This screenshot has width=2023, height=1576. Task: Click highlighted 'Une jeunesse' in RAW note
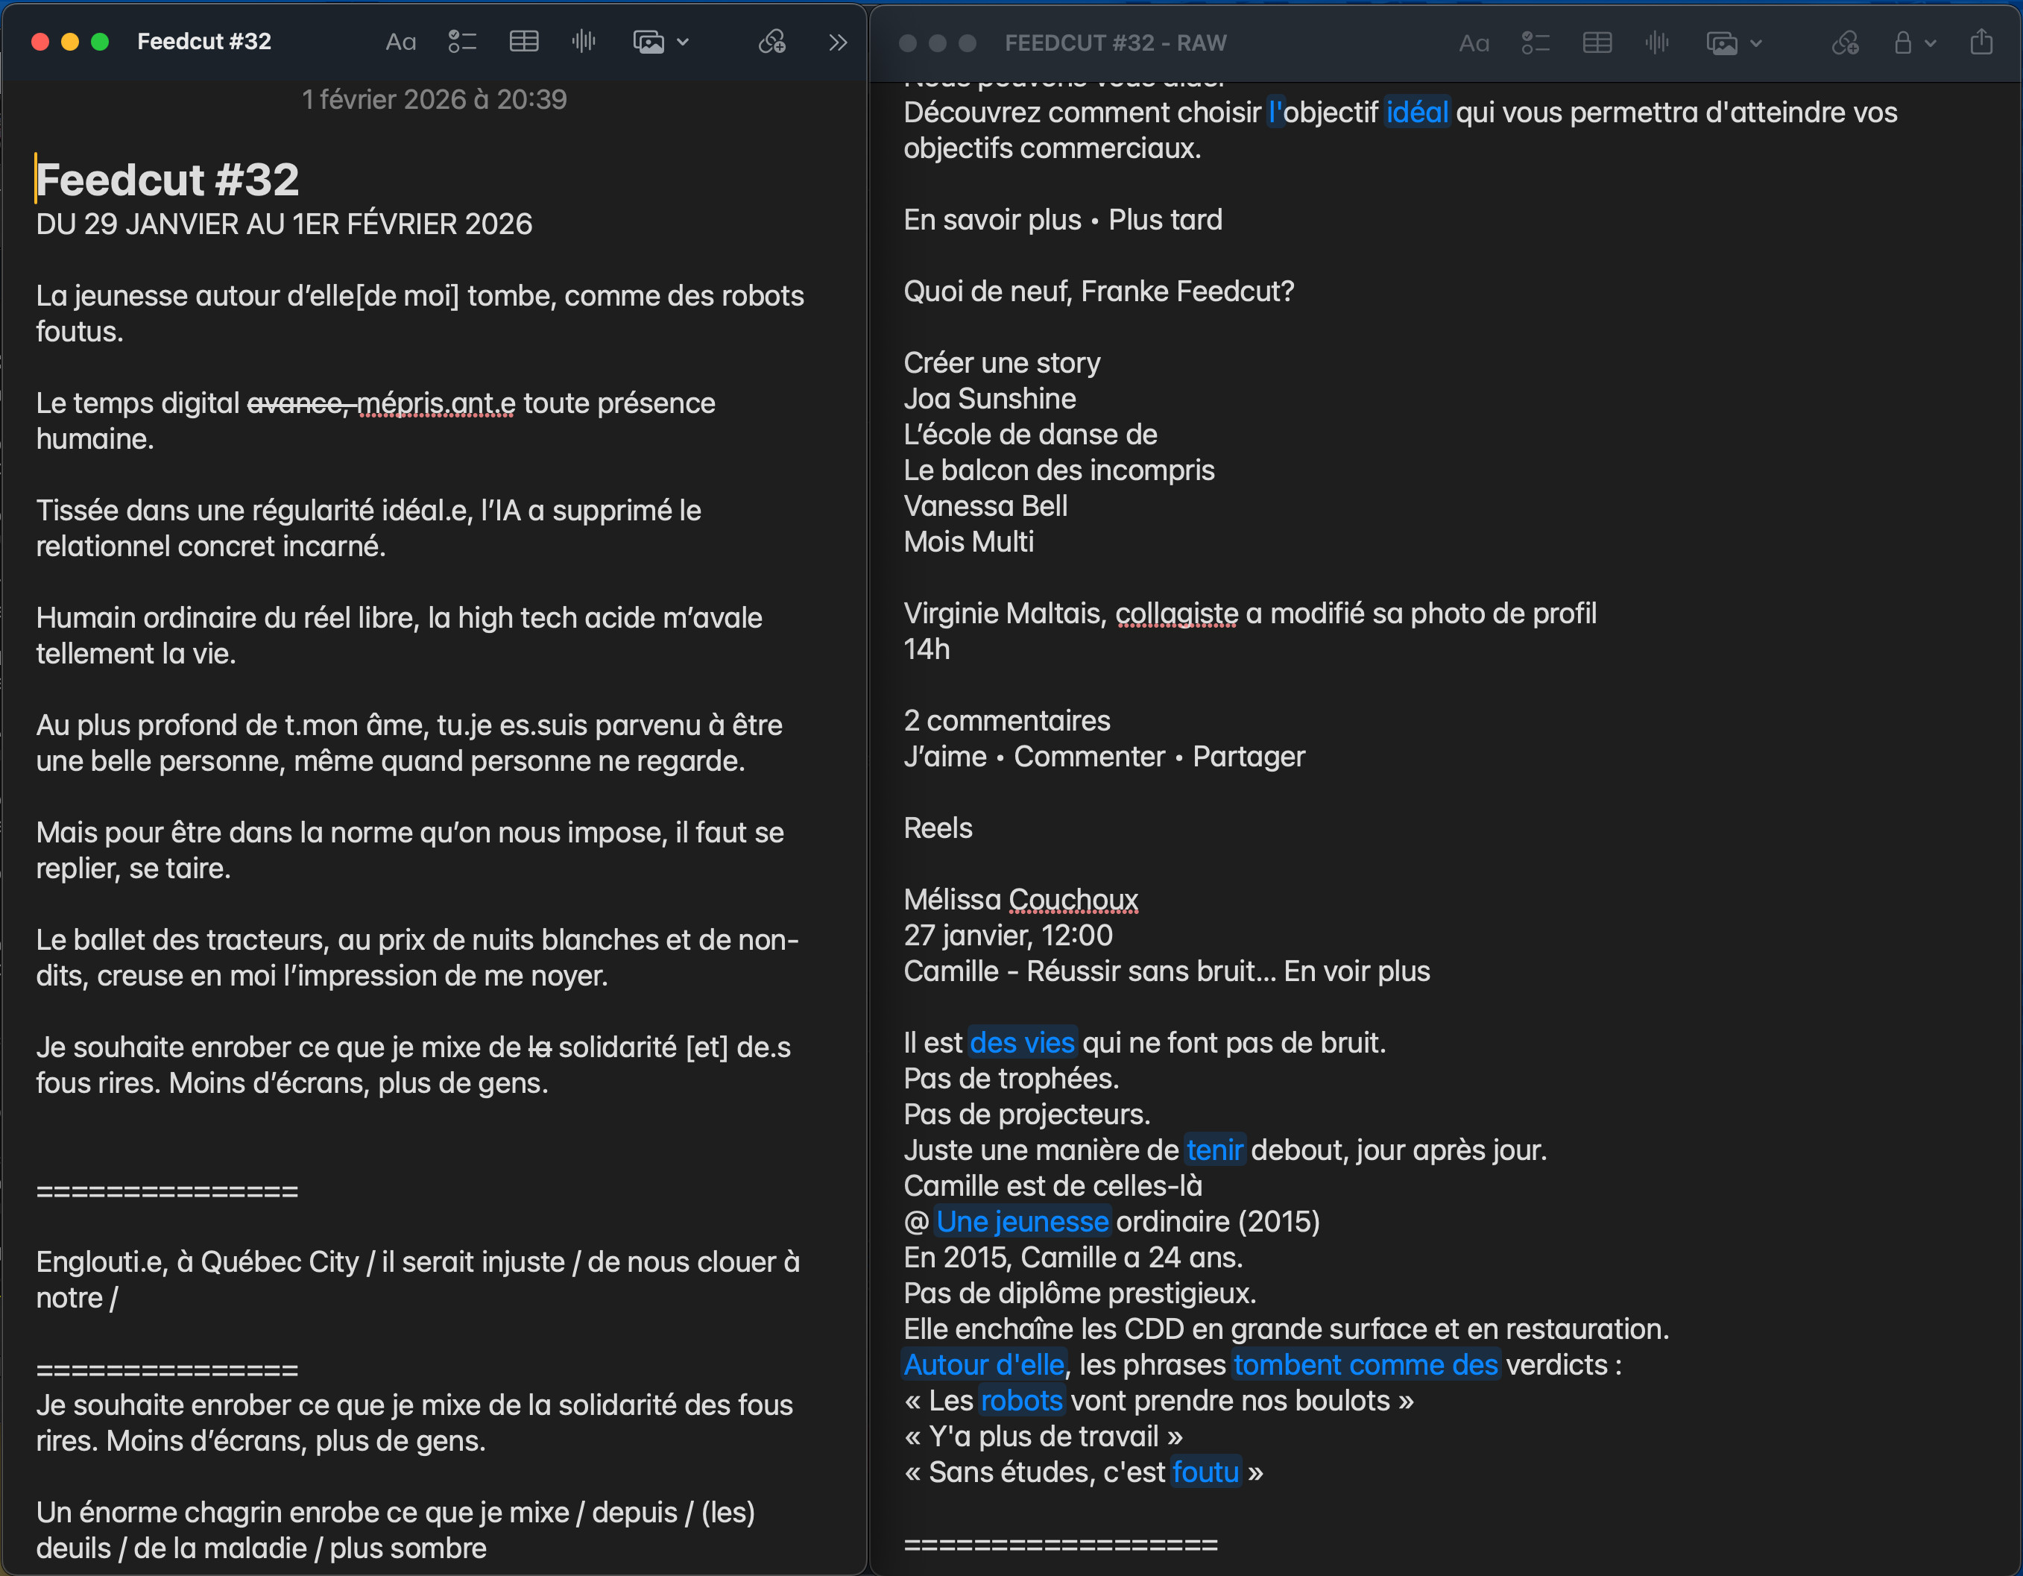1022,1222
